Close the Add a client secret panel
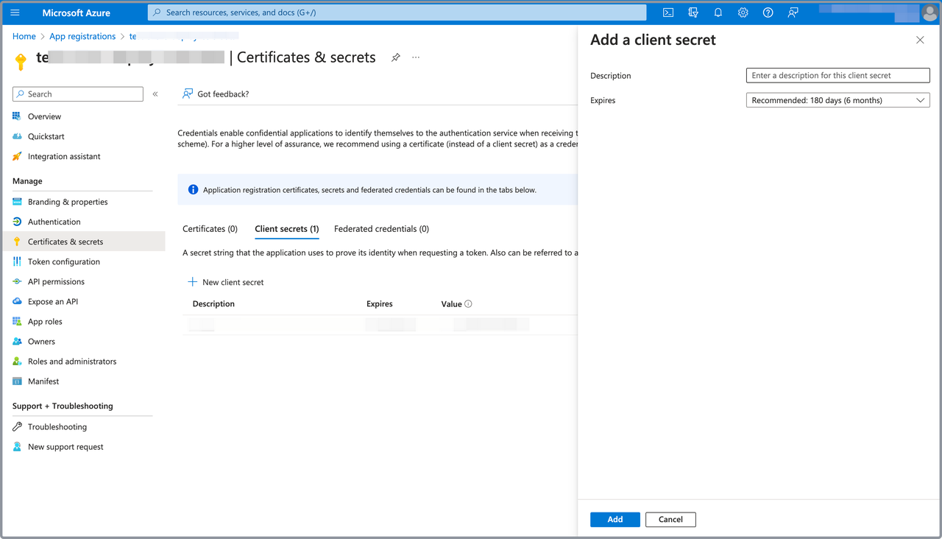The image size is (942, 539). pos(920,40)
